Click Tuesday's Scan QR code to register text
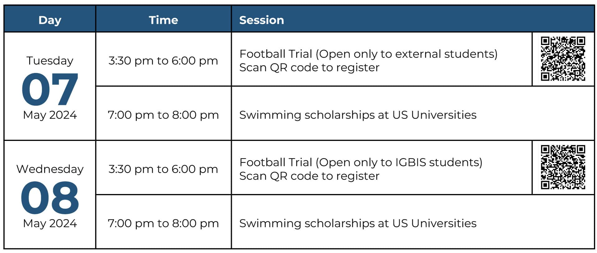 (309, 68)
